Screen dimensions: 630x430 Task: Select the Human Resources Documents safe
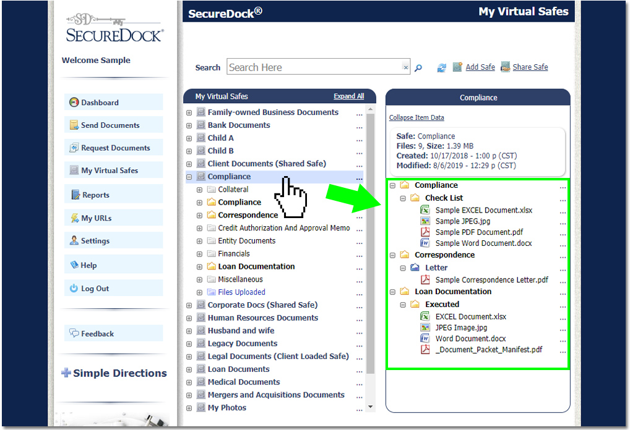[x=263, y=318]
